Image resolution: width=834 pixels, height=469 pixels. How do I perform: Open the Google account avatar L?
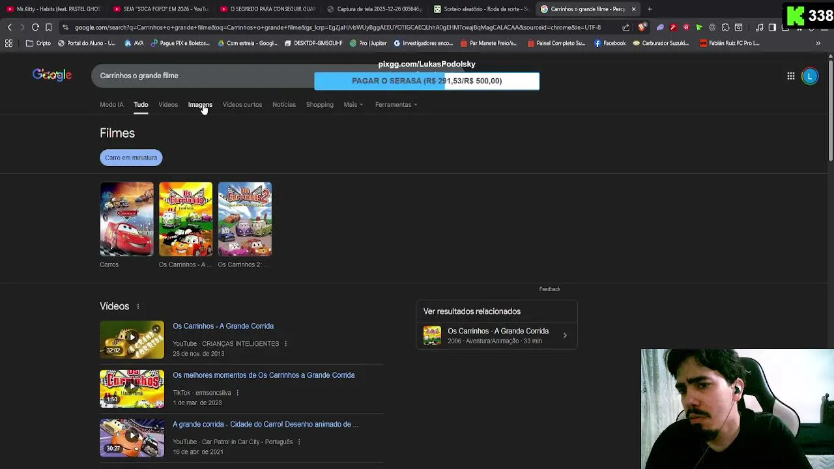(x=810, y=76)
